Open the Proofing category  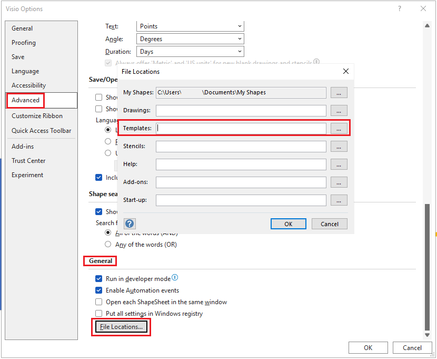(x=41, y=43)
